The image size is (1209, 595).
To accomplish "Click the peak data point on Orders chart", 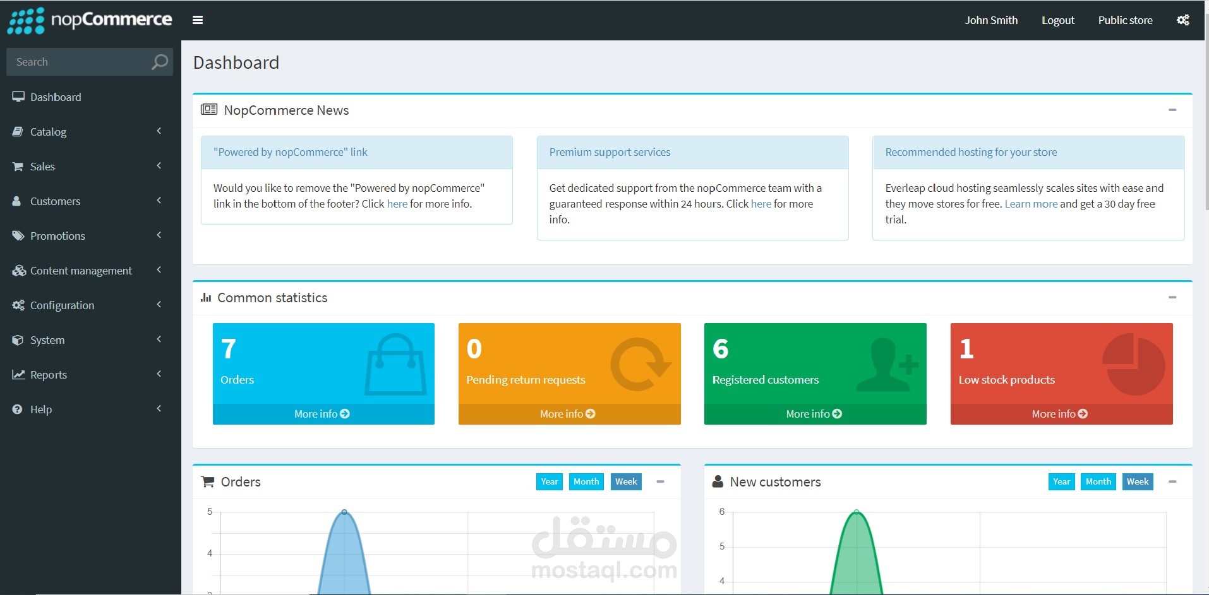I will tap(344, 512).
